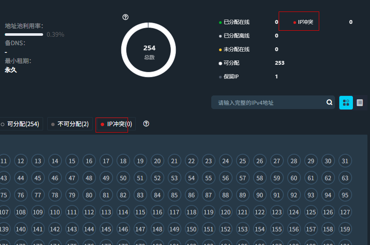This screenshot has height=245, width=370.
Task: Select IP address 84
Action: tap(157, 195)
